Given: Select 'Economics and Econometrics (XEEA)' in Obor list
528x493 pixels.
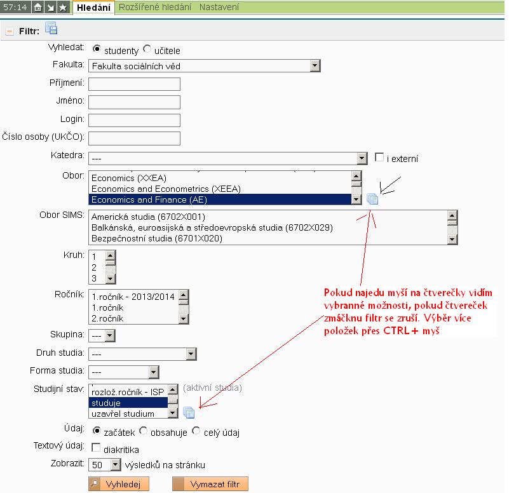Looking at the screenshot, I should point(220,189).
